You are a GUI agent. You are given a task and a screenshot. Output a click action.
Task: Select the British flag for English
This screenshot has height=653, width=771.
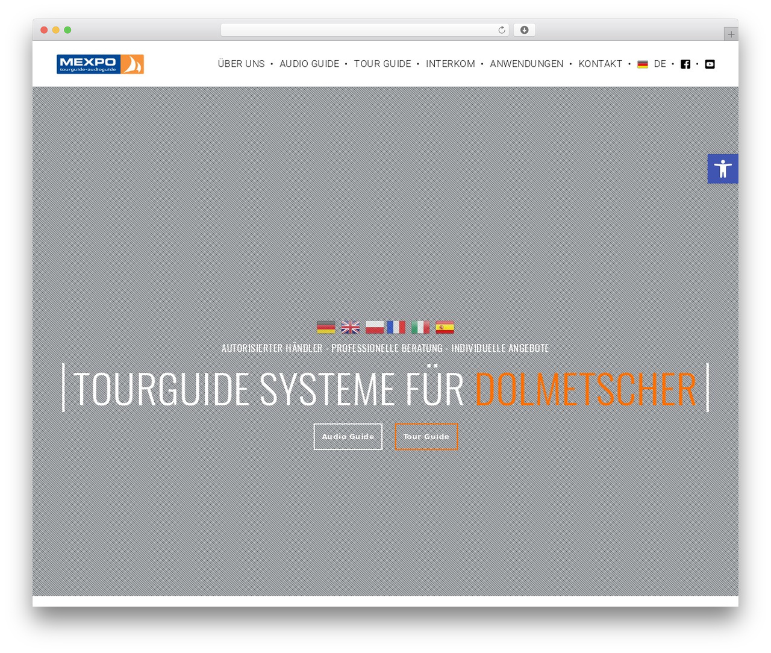[350, 327]
